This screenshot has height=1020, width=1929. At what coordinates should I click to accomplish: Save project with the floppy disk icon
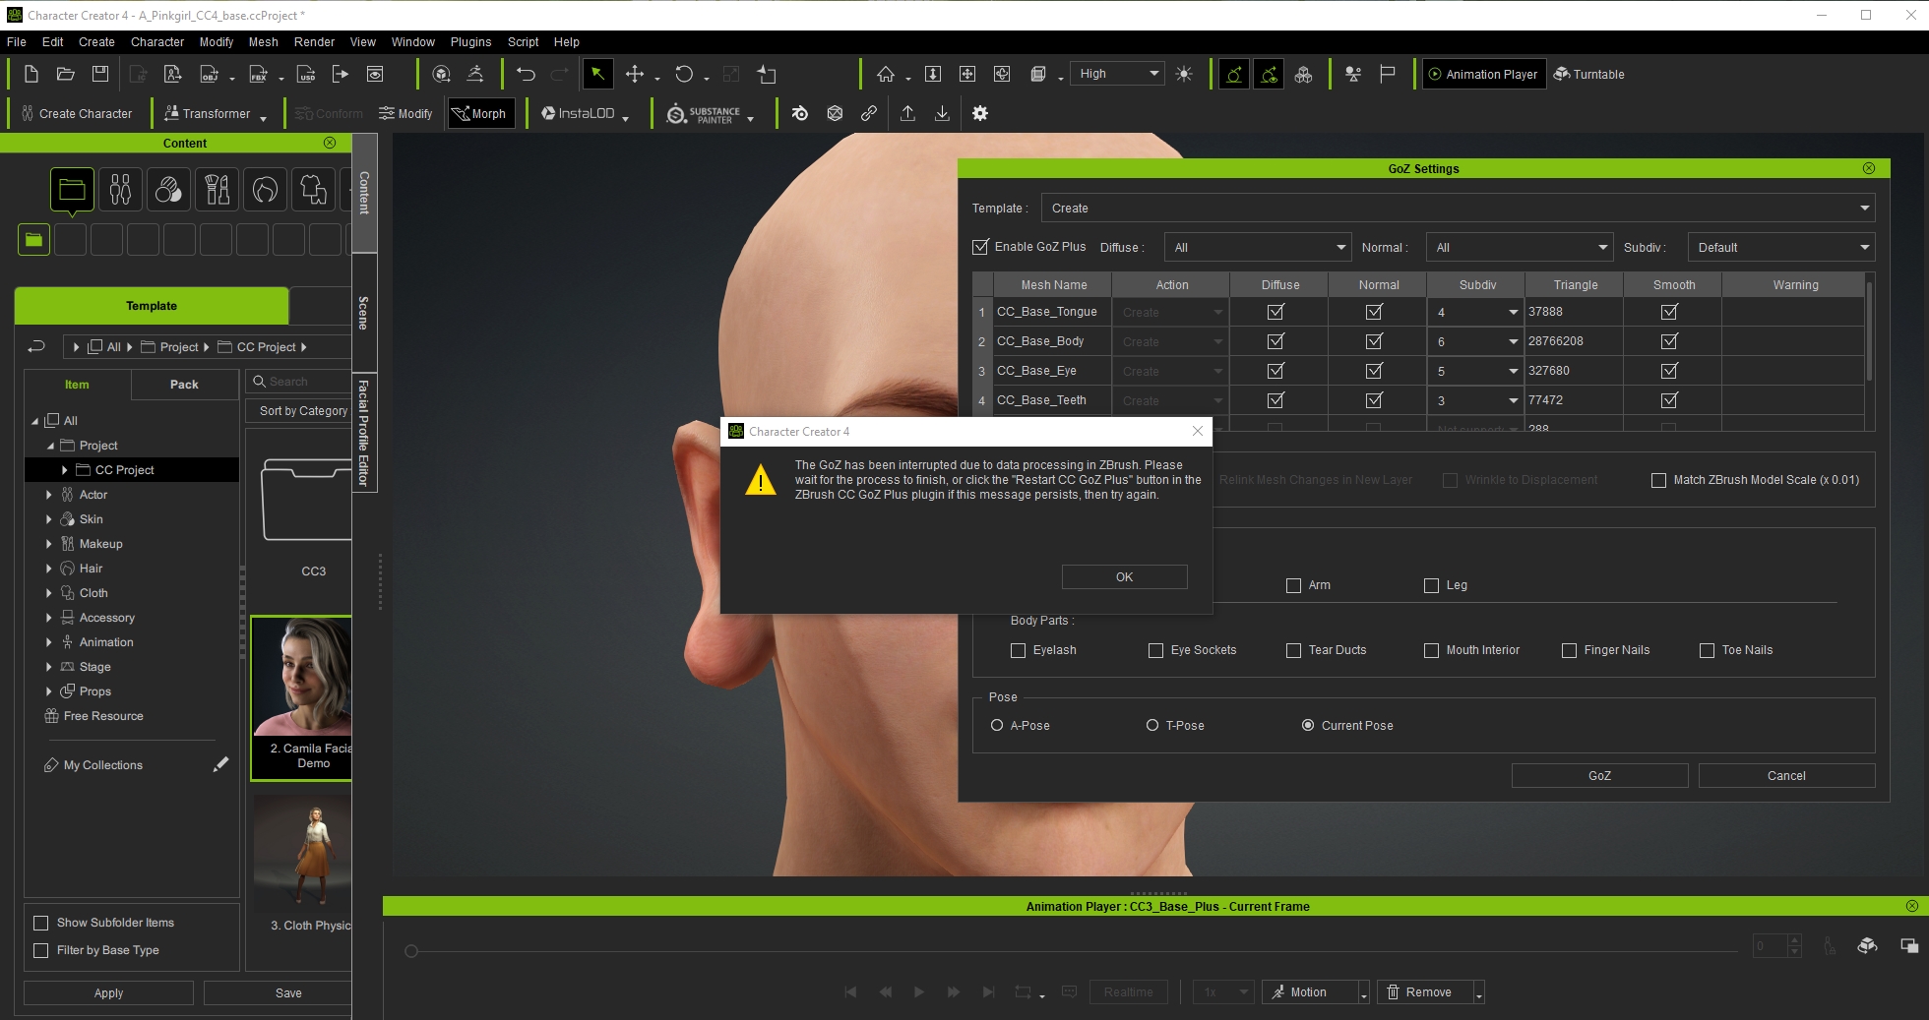[x=99, y=74]
